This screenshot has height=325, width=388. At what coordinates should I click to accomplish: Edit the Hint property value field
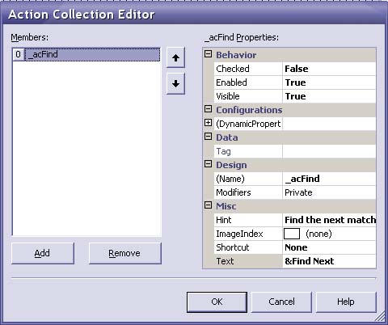click(329, 220)
